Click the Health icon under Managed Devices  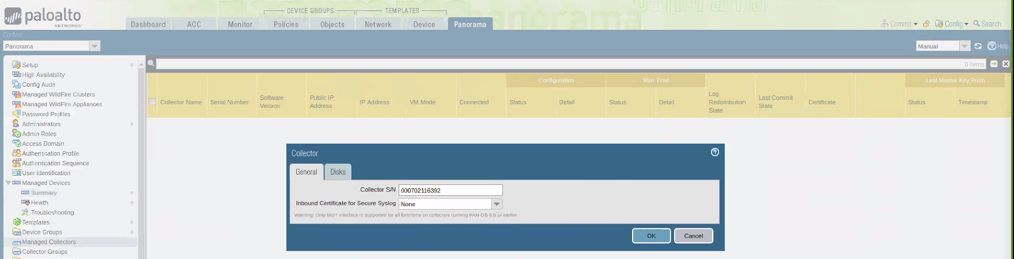coord(25,202)
